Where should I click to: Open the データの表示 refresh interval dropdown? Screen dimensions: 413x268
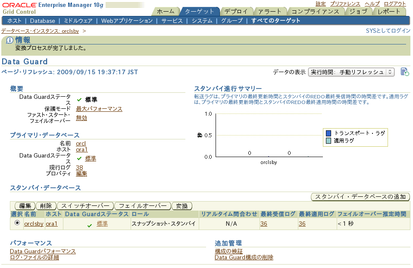[351, 72]
